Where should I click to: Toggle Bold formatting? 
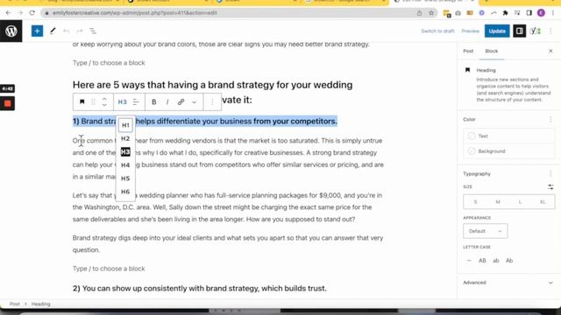pos(154,101)
